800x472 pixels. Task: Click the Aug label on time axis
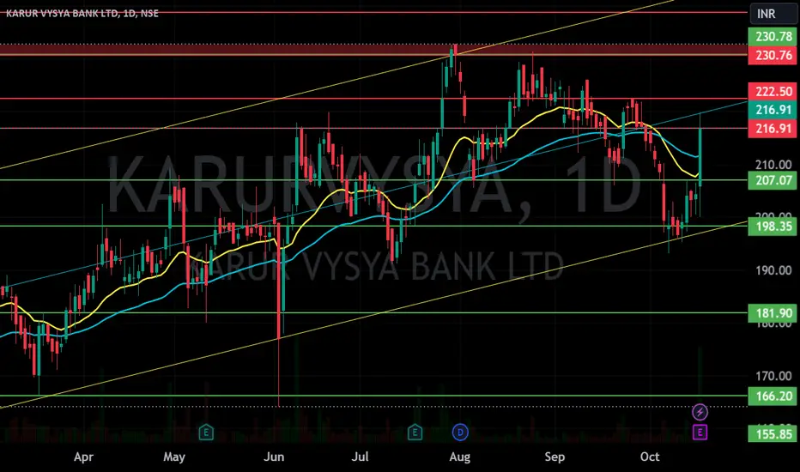pos(460,457)
